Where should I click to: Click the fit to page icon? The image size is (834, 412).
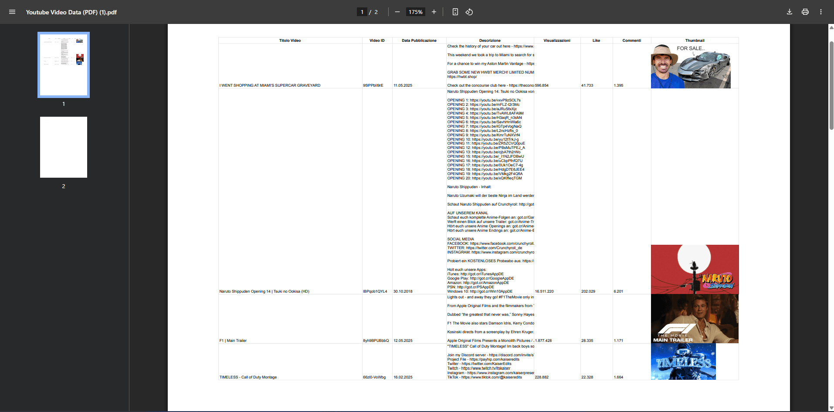(455, 12)
